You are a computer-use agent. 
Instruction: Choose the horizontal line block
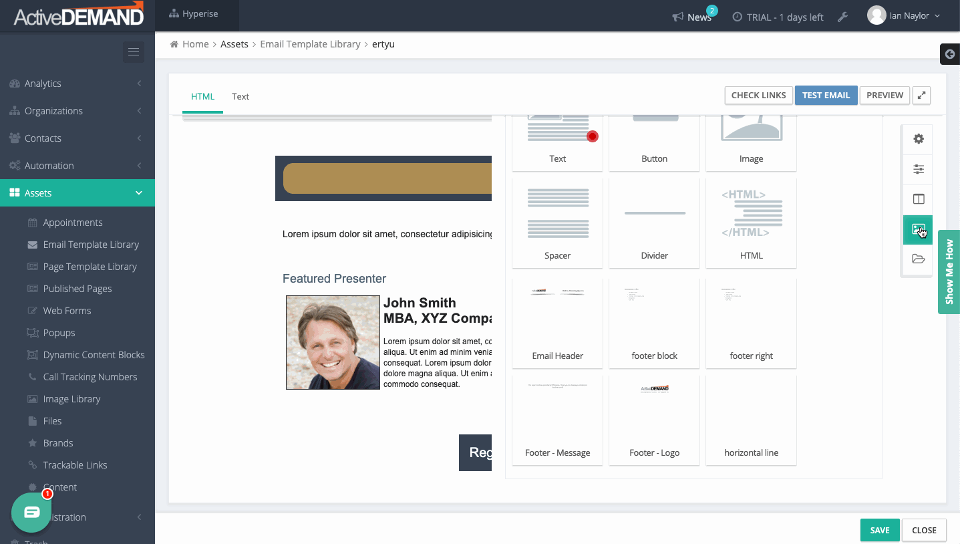752,420
